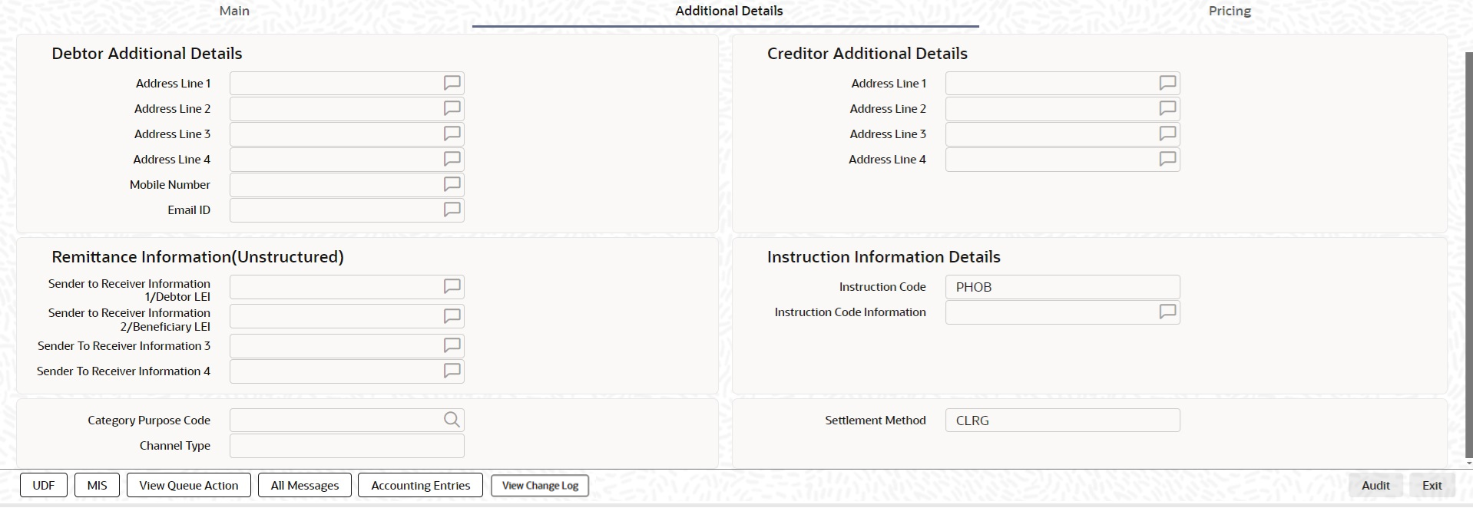
Task: Open comment popup for Debtor Address Line 1
Action: point(452,83)
